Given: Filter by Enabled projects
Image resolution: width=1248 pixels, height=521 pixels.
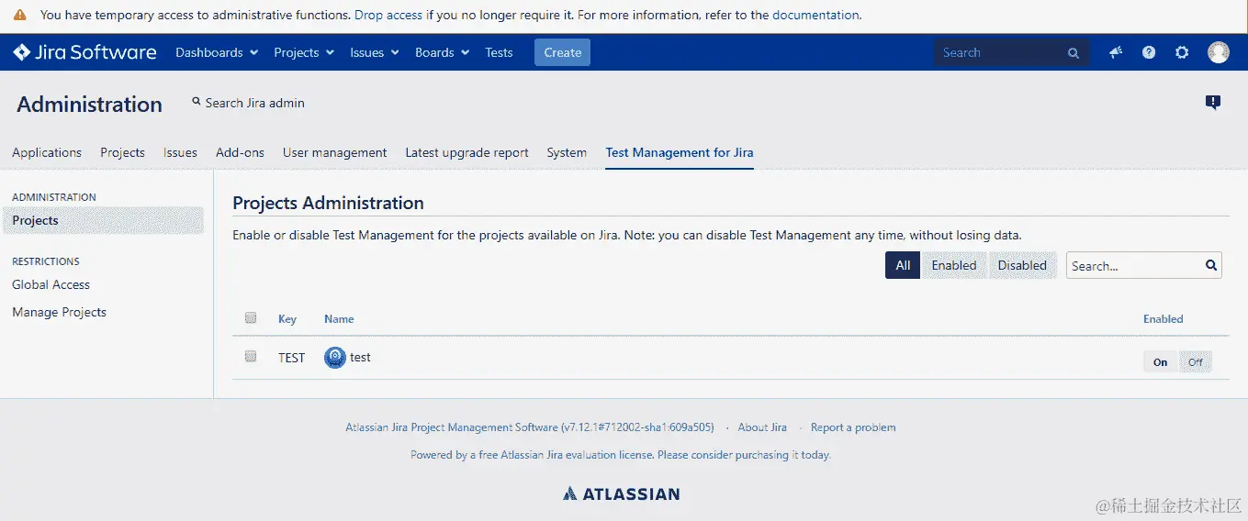Looking at the screenshot, I should 954,265.
